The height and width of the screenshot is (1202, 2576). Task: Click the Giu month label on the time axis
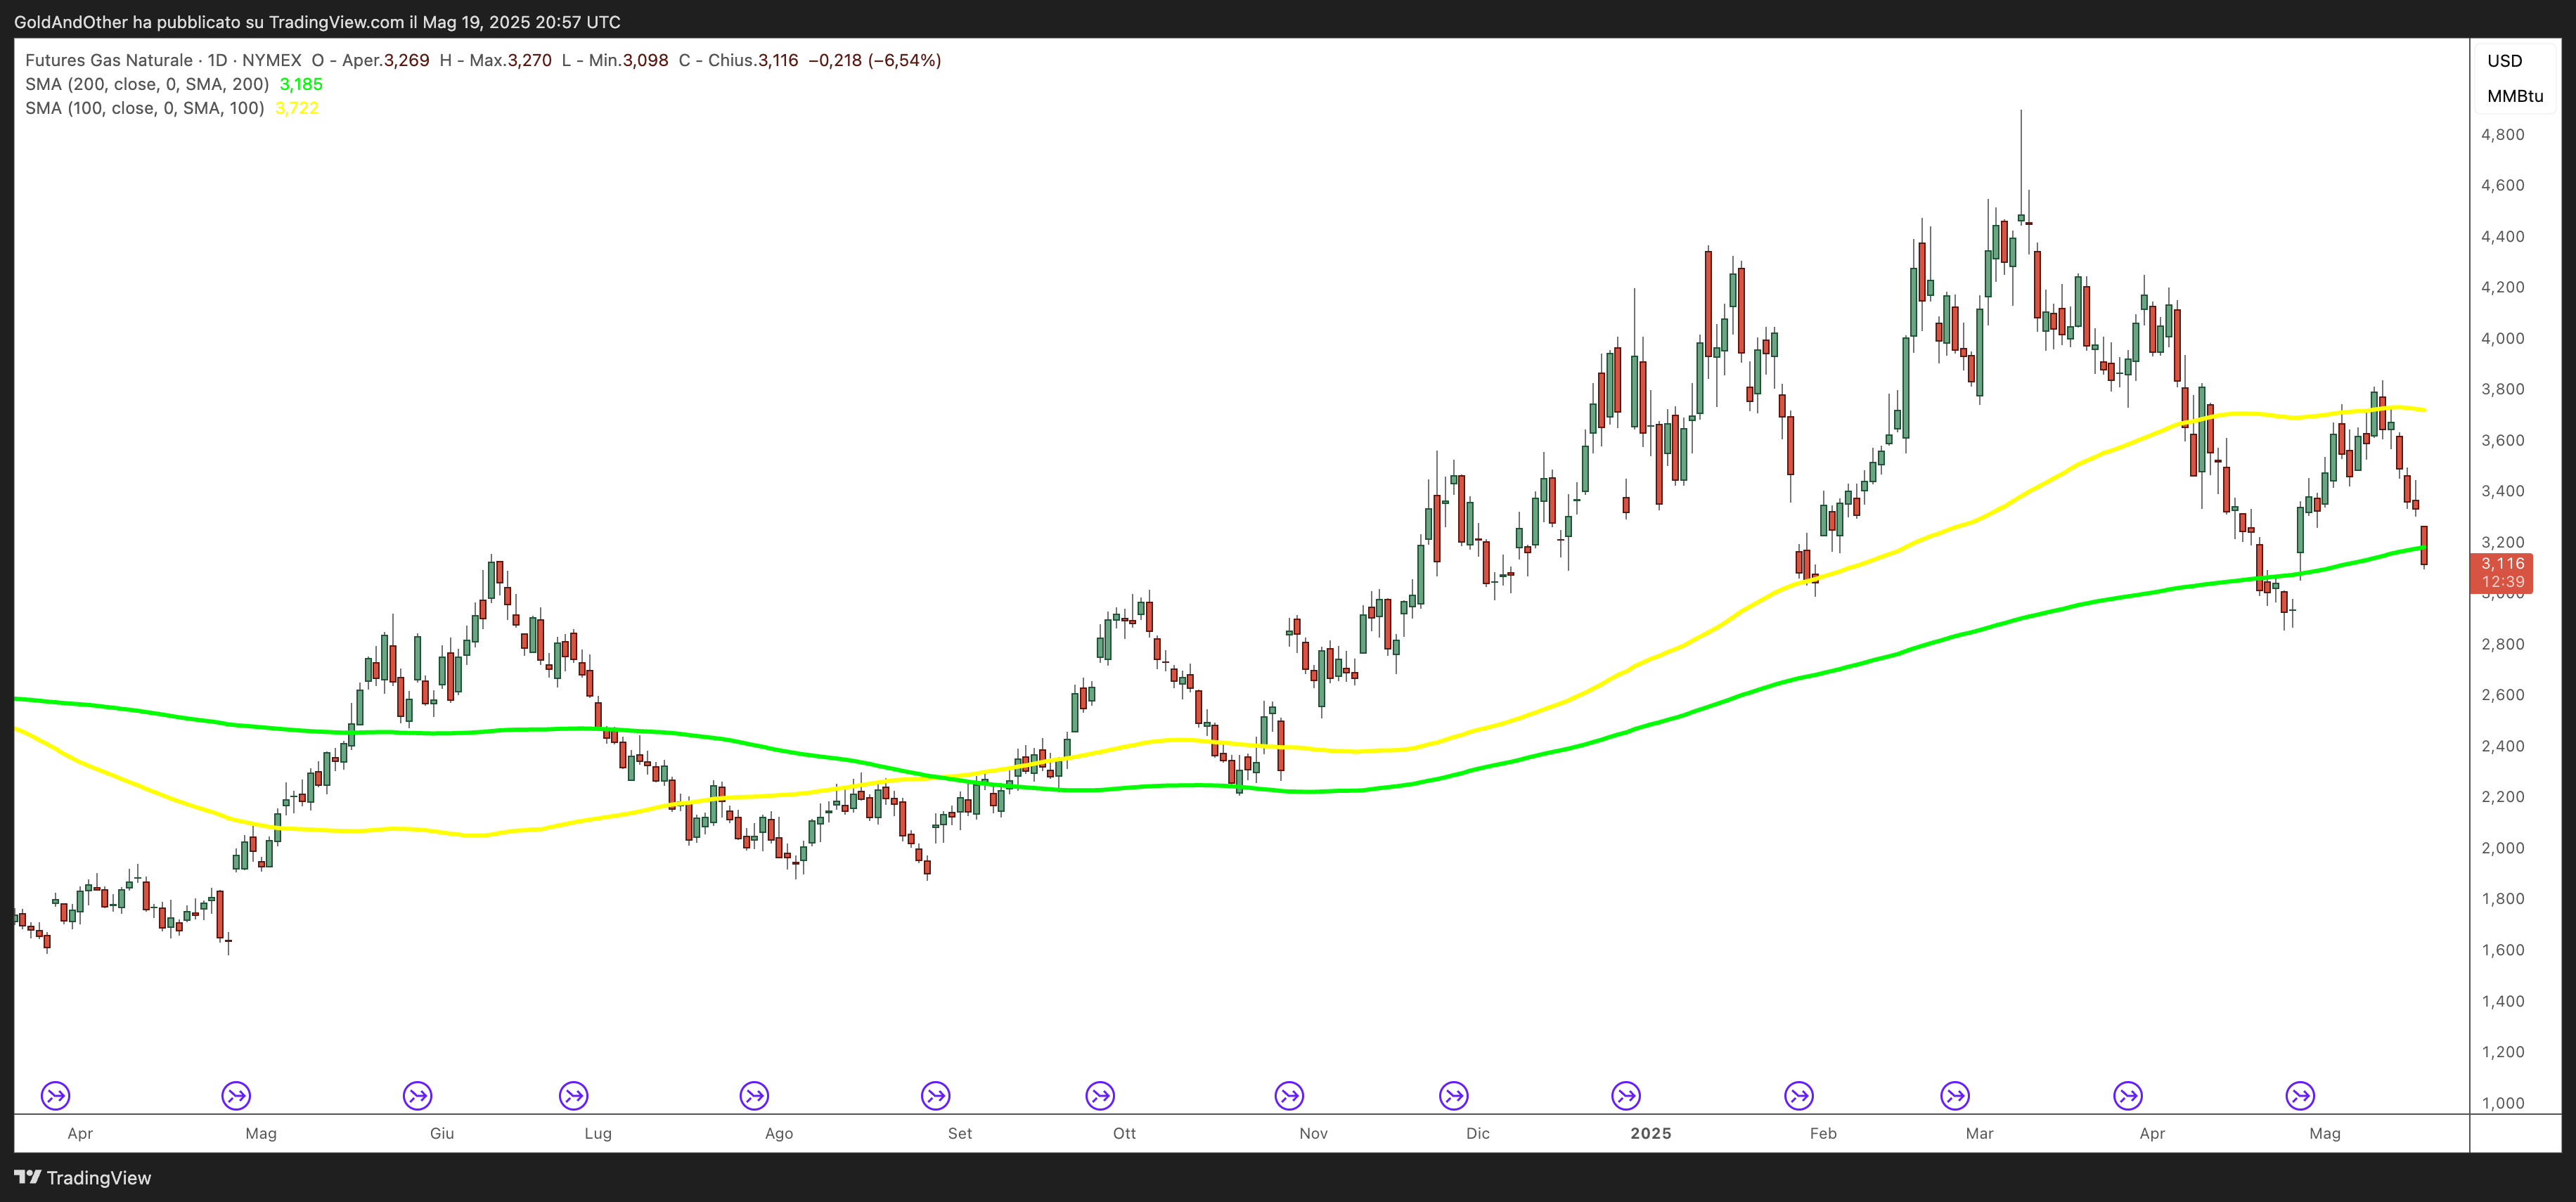click(x=442, y=1133)
